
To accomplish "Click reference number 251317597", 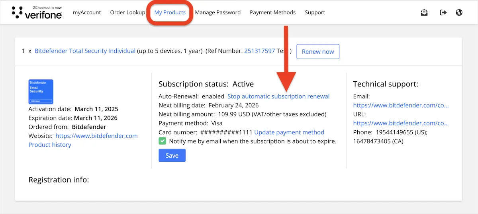I will click(259, 51).
